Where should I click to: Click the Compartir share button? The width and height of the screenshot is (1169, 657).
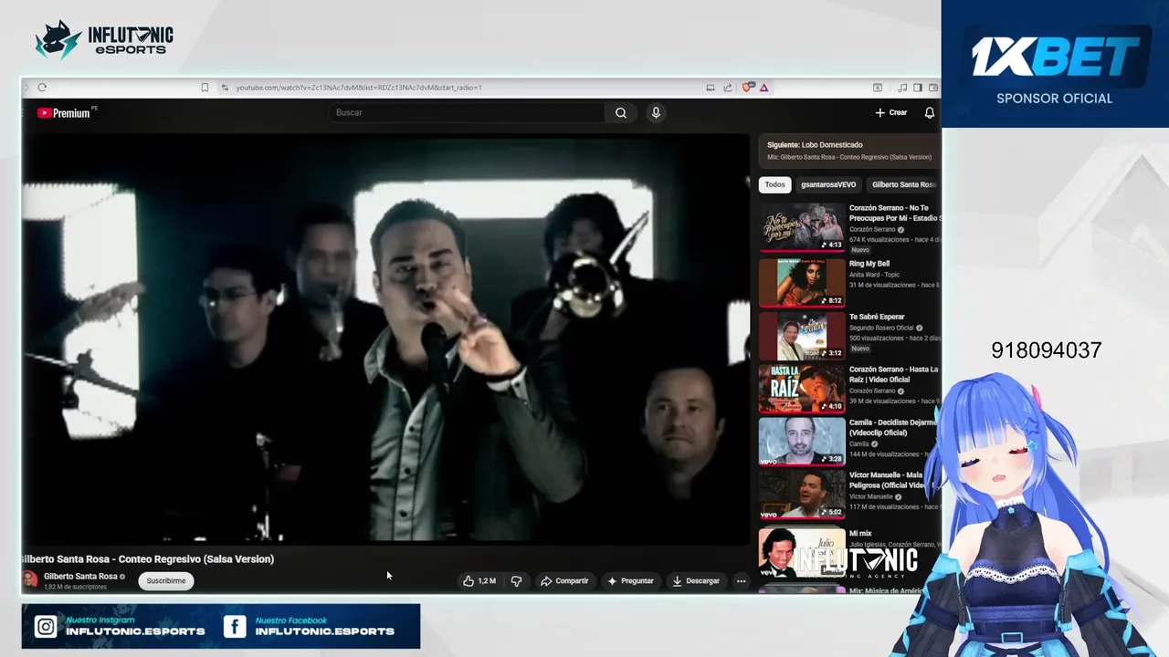[x=564, y=580]
